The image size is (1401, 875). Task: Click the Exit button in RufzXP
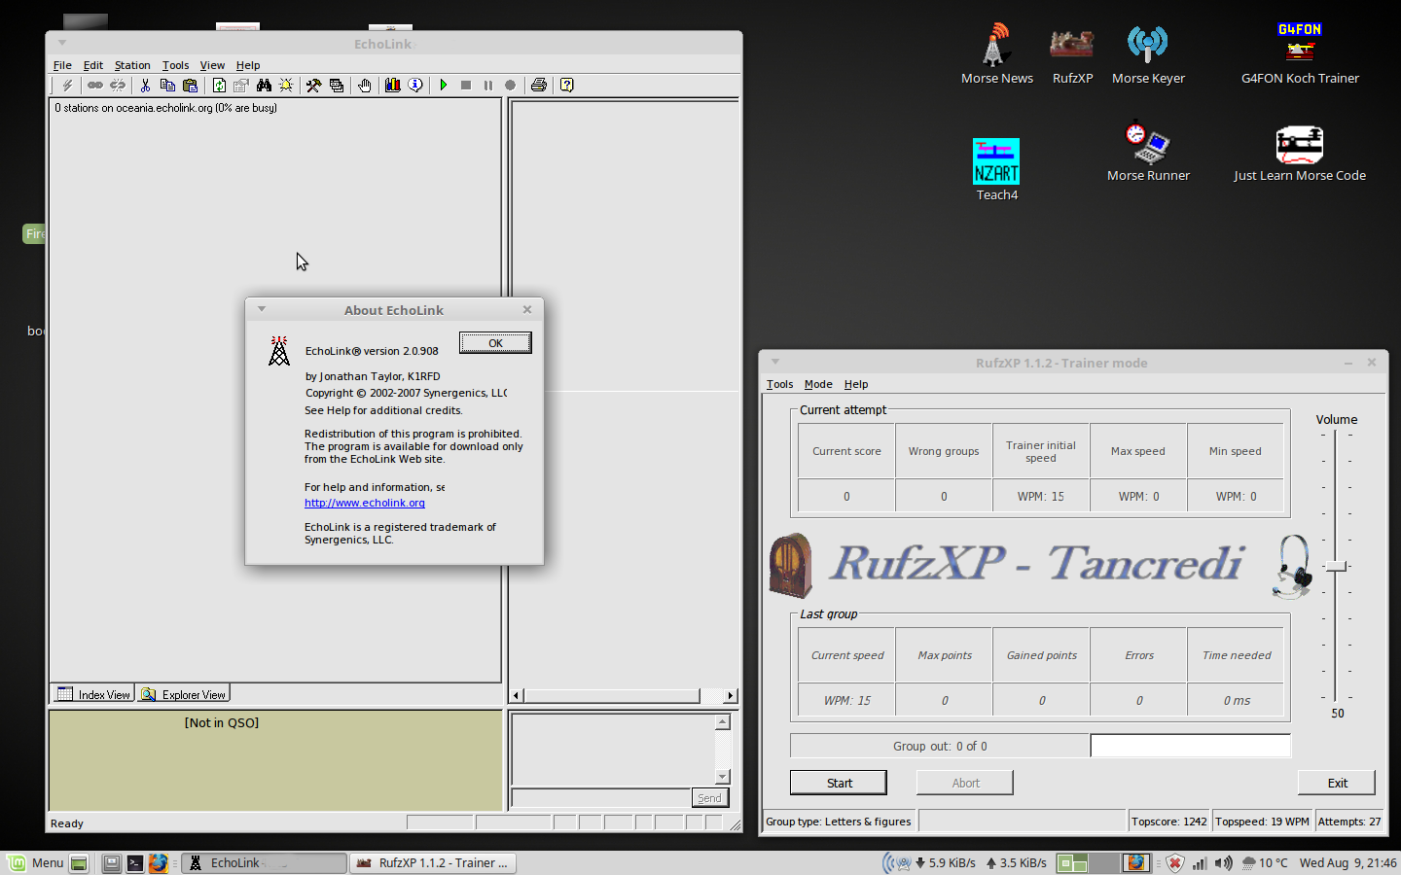[x=1337, y=783]
